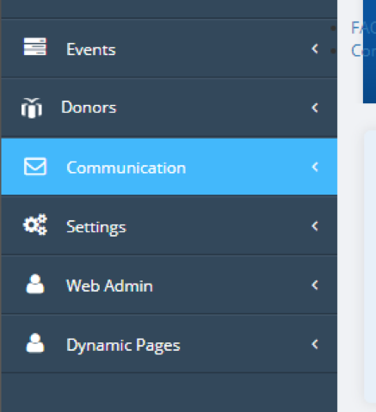Click the Web Admin user icon

click(35, 284)
